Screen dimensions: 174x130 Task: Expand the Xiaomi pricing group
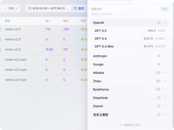point(130,106)
